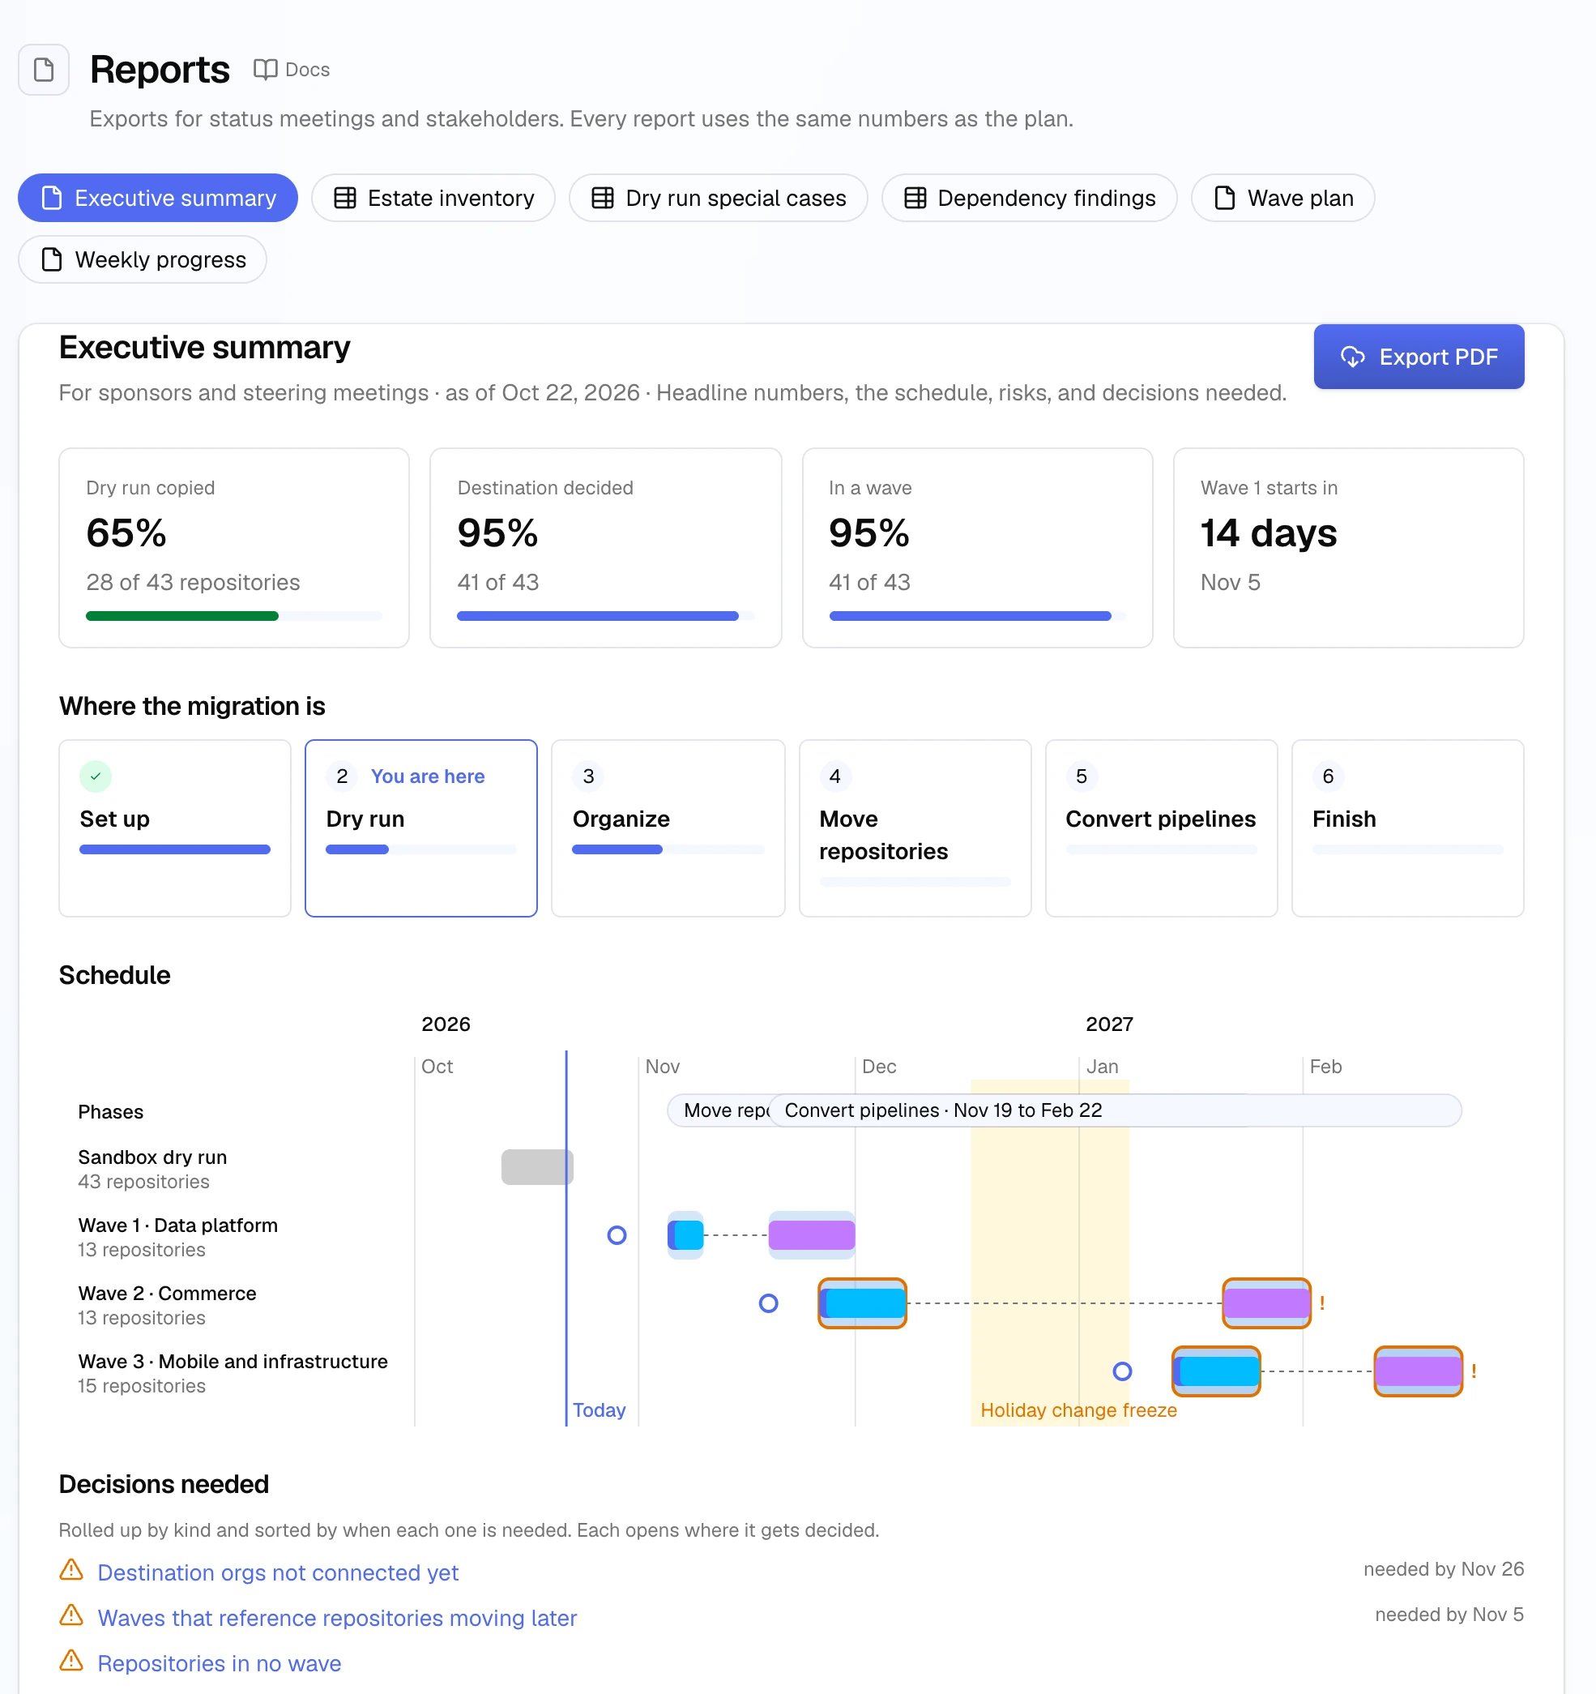
Task: Select the Convert pipelines phase card
Action: [1161, 828]
